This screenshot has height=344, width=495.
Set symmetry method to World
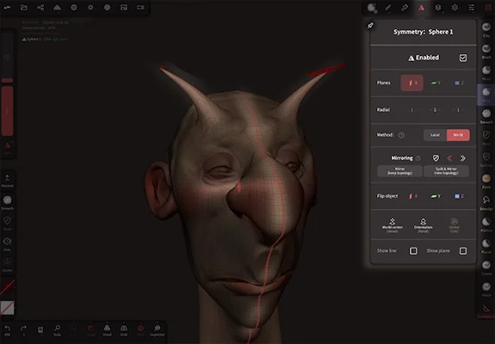[458, 135]
